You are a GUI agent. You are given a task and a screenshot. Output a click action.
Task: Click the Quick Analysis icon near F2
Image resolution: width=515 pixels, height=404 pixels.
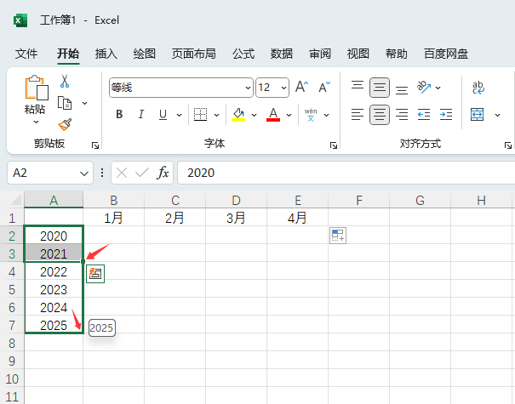tap(338, 236)
